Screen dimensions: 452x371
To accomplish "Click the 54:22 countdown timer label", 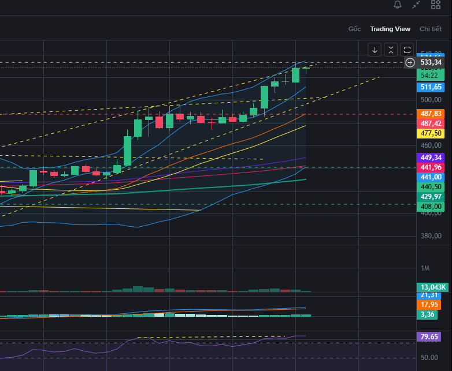I will [429, 76].
